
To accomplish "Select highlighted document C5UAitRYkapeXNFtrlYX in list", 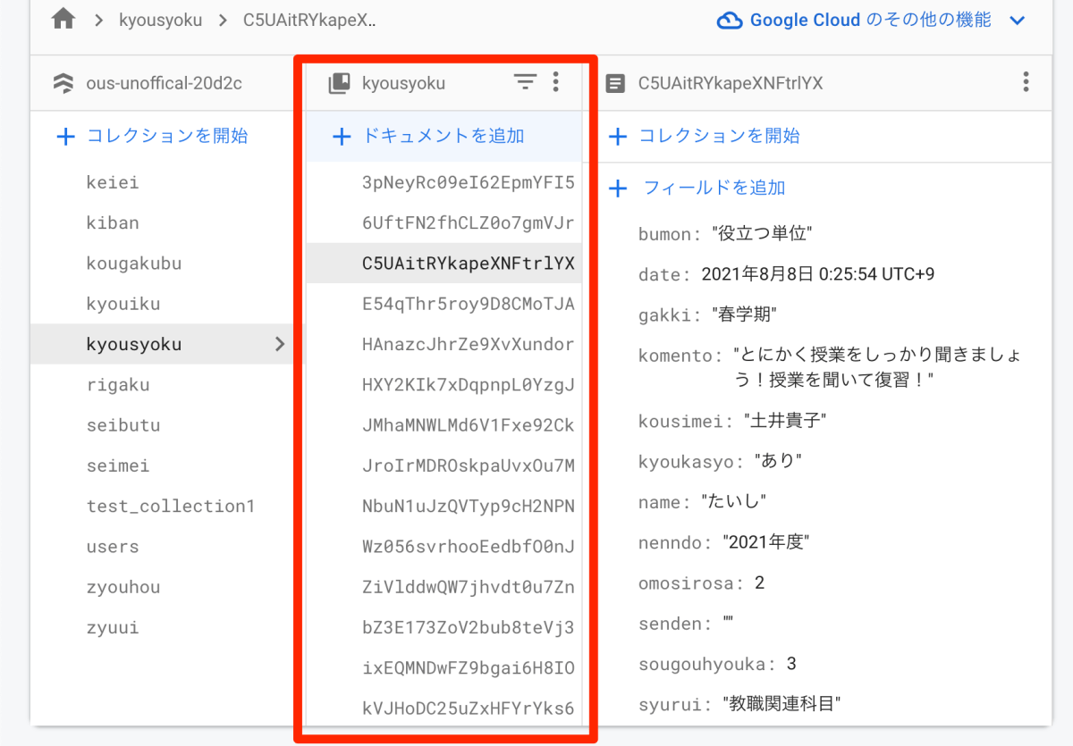I will pos(444,264).
